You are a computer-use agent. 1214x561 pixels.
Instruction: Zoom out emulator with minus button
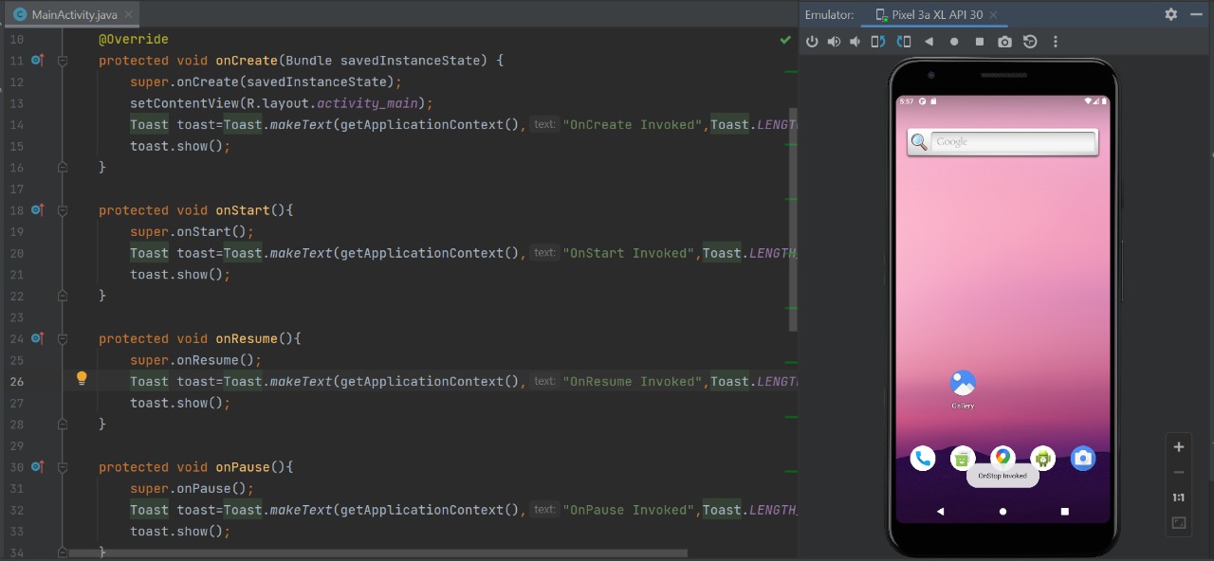click(x=1179, y=472)
